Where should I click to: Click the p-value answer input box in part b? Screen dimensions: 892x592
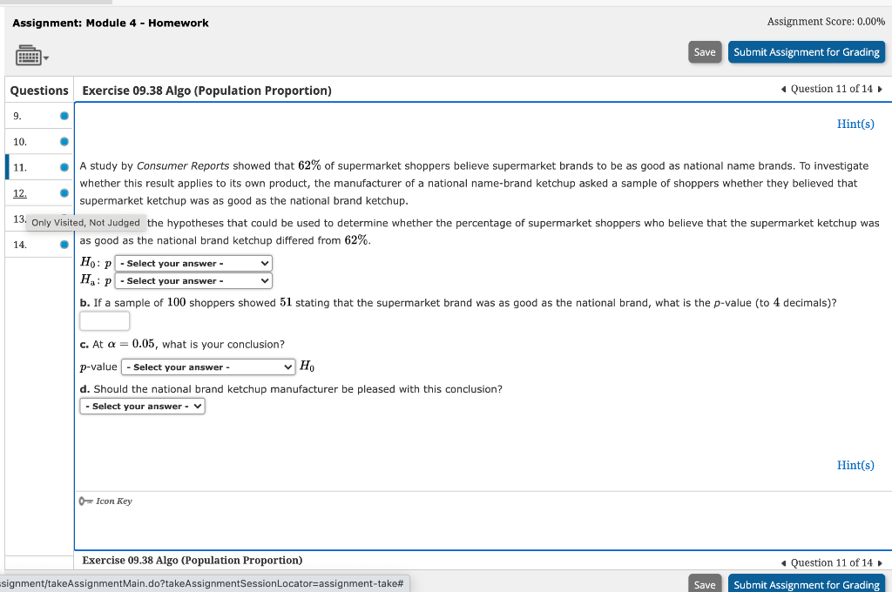(x=105, y=320)
